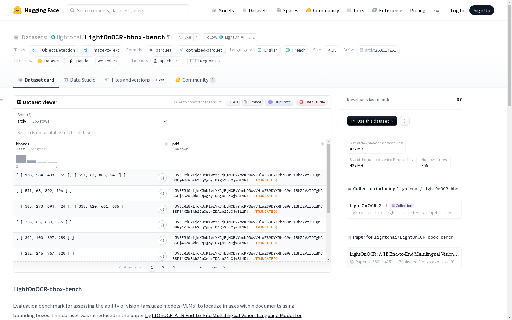The height and width of the screenshot is (320, 512).
Task: Open the Files and versions tab
Action: [x=135, y=80]
